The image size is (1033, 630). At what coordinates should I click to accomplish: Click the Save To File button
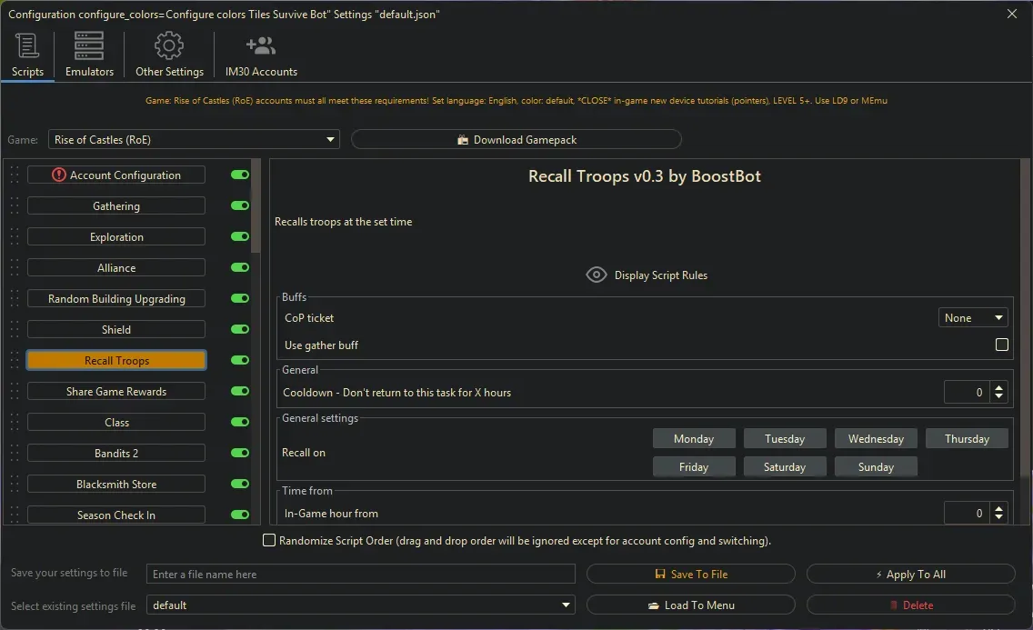(690, 574)
